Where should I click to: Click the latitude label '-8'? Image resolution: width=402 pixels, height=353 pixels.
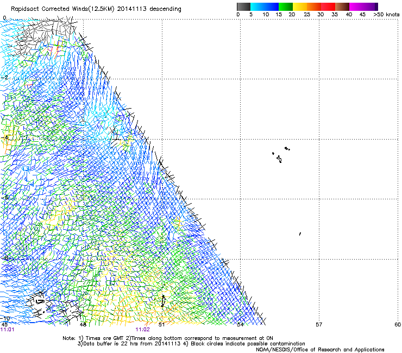5,258
